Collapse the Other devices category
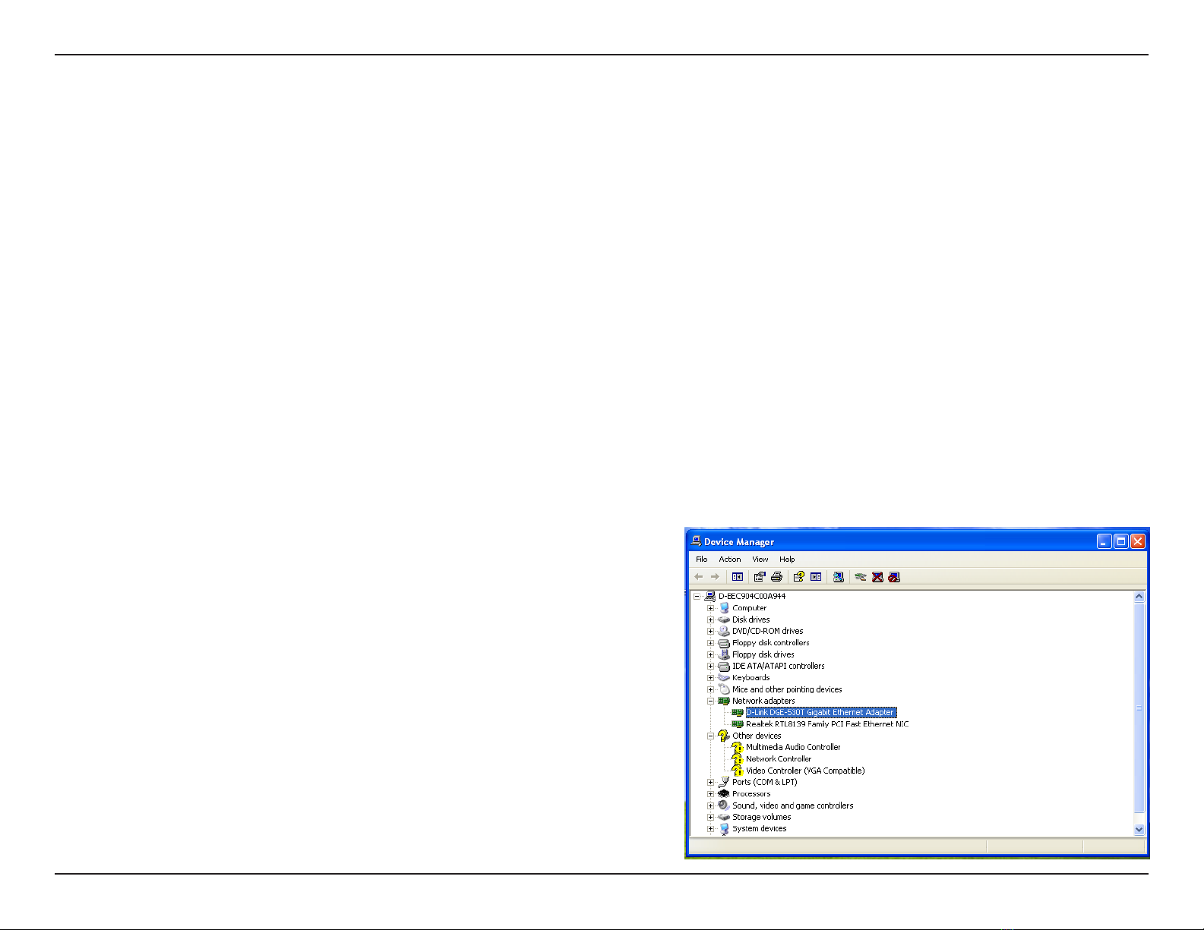The image size is (1204, 930). (x=711, y=736)
